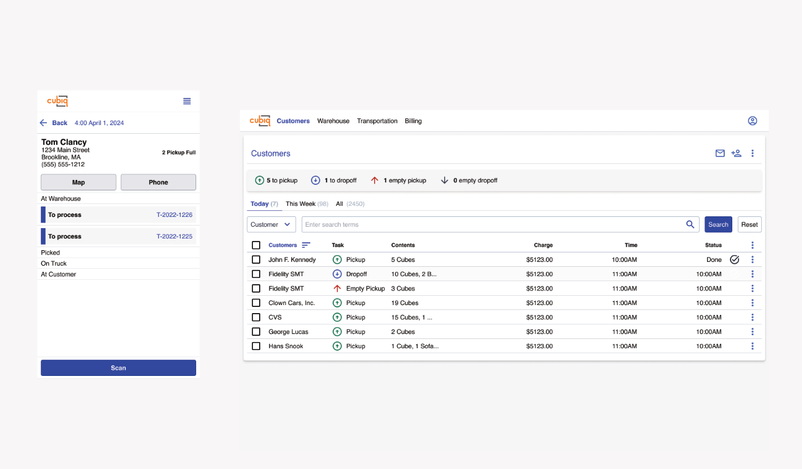Image resolution: width=802 pixels, height=469 pixels.
Task: Switch to the This Week tab
Action: point(300,203)
